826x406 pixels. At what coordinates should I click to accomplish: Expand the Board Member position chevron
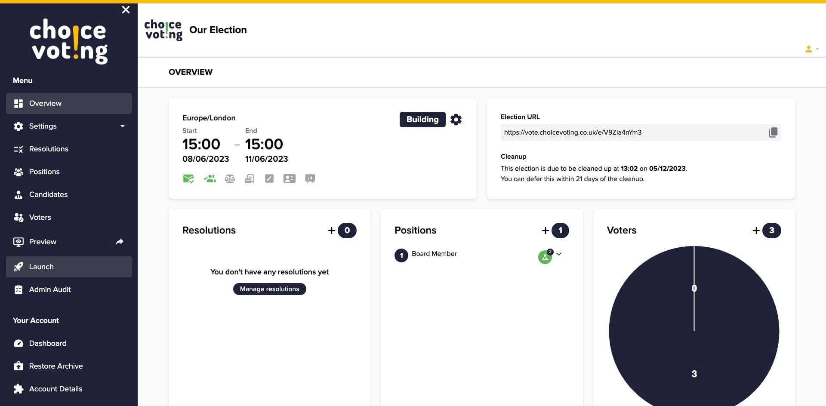559,254
